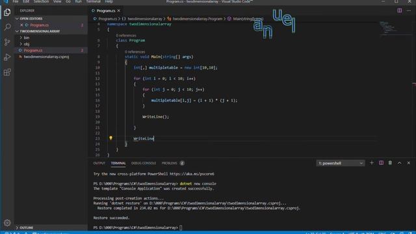Open the Search view in activity bar
This screenshot has width=416, height=234.
(x=7, y=27)
